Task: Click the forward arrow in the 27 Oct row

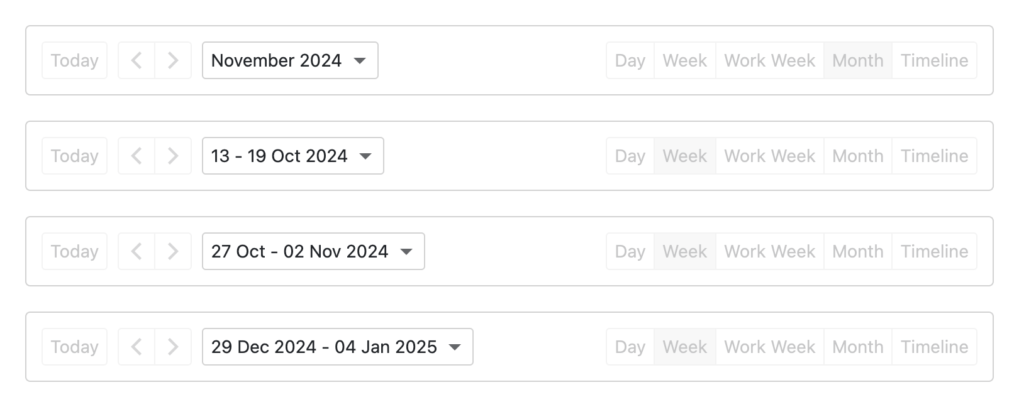Action: [173, 251]
